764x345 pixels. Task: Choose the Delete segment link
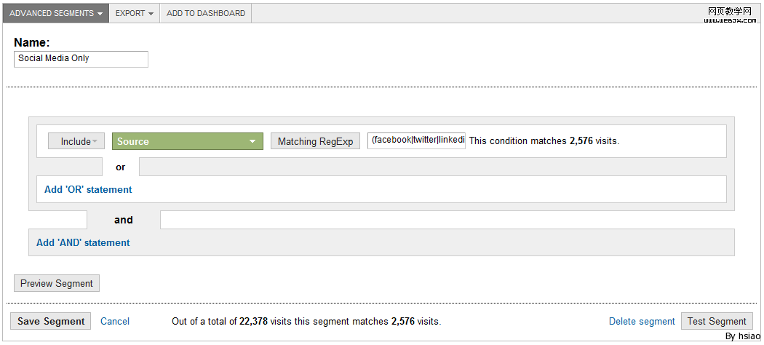[x=642, y=321]
